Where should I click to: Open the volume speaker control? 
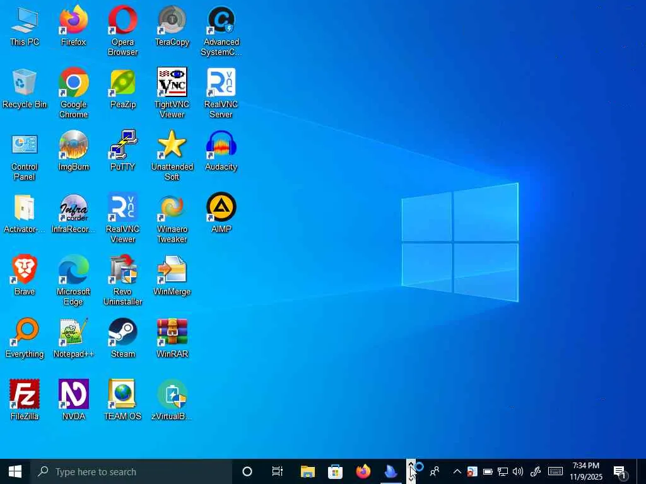coord(518,471)
